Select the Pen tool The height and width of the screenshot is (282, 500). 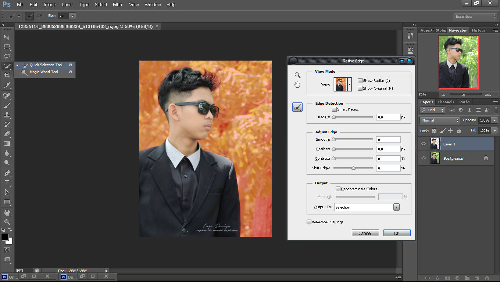[7, 173]
